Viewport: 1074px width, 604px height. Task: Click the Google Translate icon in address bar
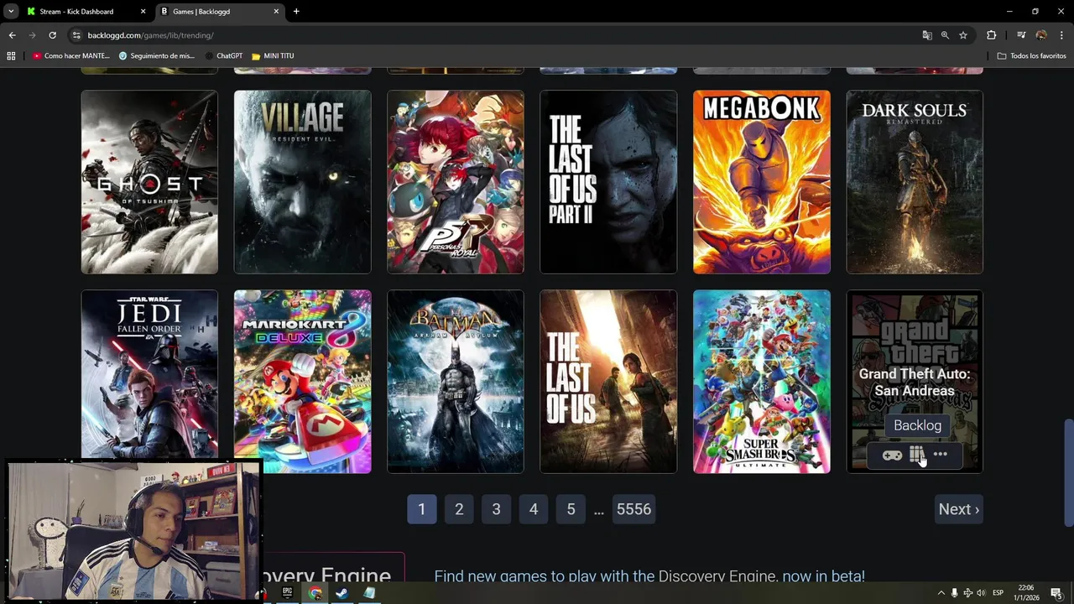point(927,35)
